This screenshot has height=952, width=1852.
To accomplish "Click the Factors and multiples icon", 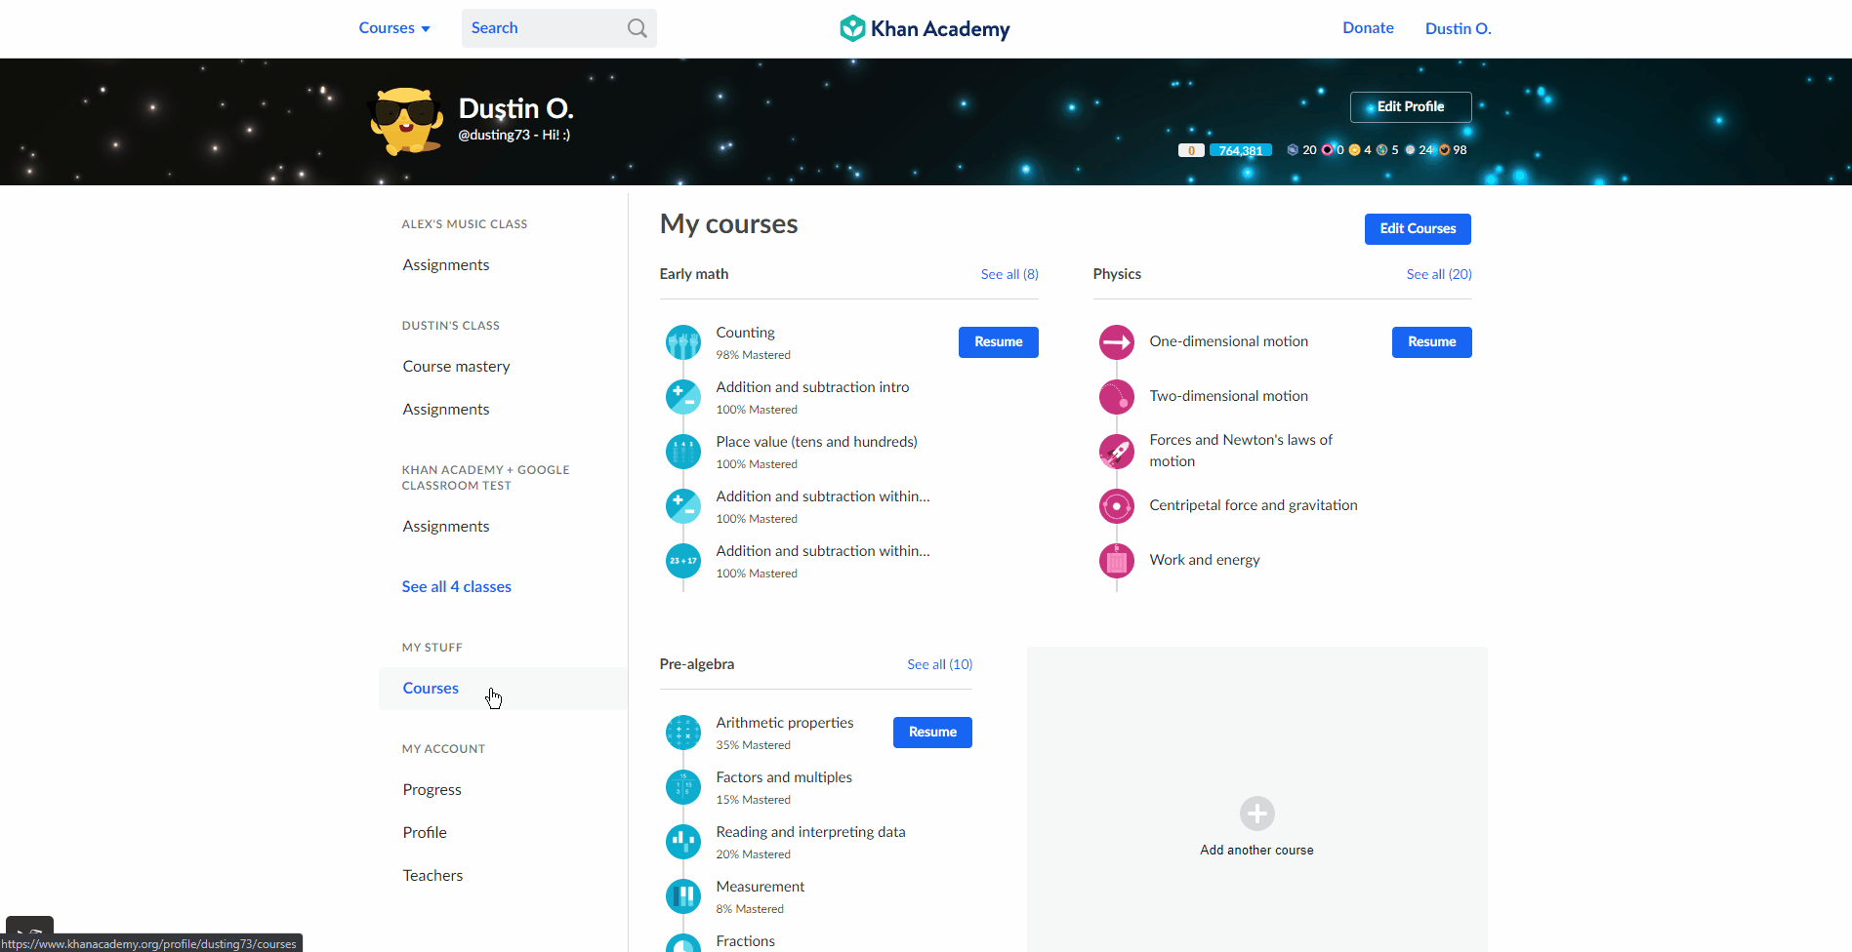I will tap(683, 787).
